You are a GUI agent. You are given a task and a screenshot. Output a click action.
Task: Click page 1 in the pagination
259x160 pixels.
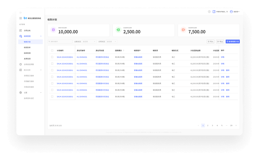pyautogui.click(x=203, y=126)
